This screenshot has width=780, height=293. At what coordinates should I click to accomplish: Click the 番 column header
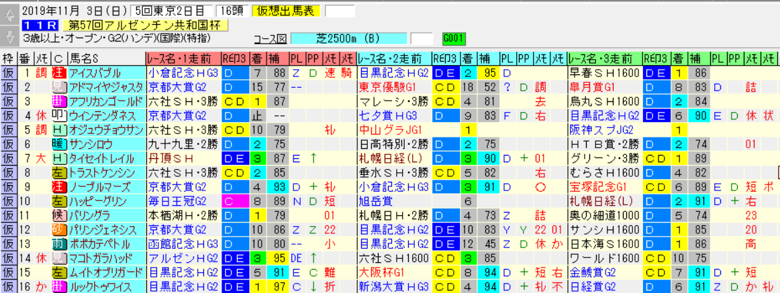[25, 58]
